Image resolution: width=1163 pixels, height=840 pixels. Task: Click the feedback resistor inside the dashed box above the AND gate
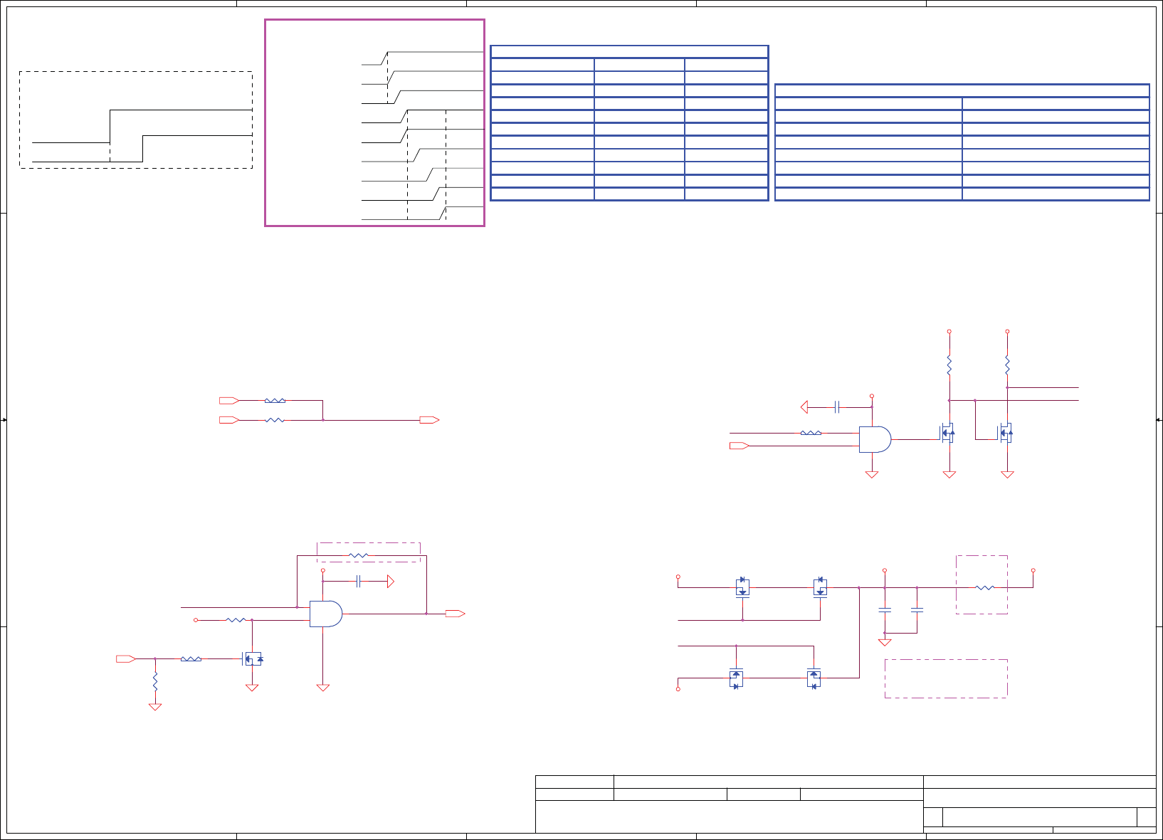coord(359,555)
